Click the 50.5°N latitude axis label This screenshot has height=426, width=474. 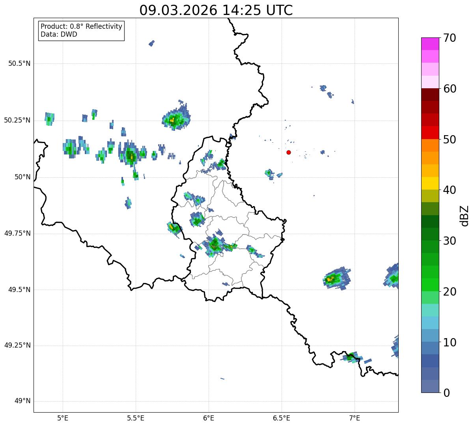click(x=19, y=63)
